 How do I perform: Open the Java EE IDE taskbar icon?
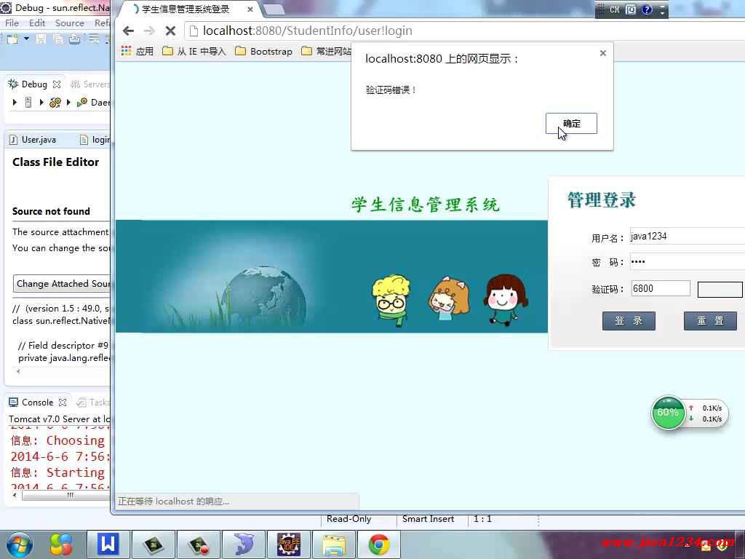coord(289,544)
